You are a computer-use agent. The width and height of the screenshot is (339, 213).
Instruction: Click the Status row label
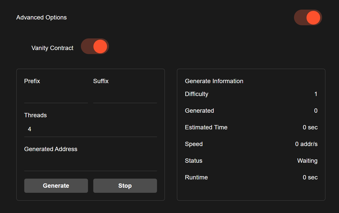(193, 161)
